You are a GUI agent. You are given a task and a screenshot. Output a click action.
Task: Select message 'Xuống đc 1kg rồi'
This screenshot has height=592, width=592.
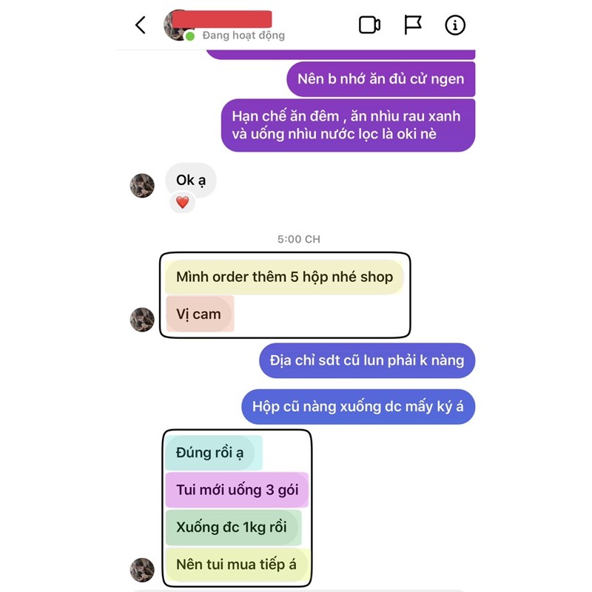[x=233, y=528]
